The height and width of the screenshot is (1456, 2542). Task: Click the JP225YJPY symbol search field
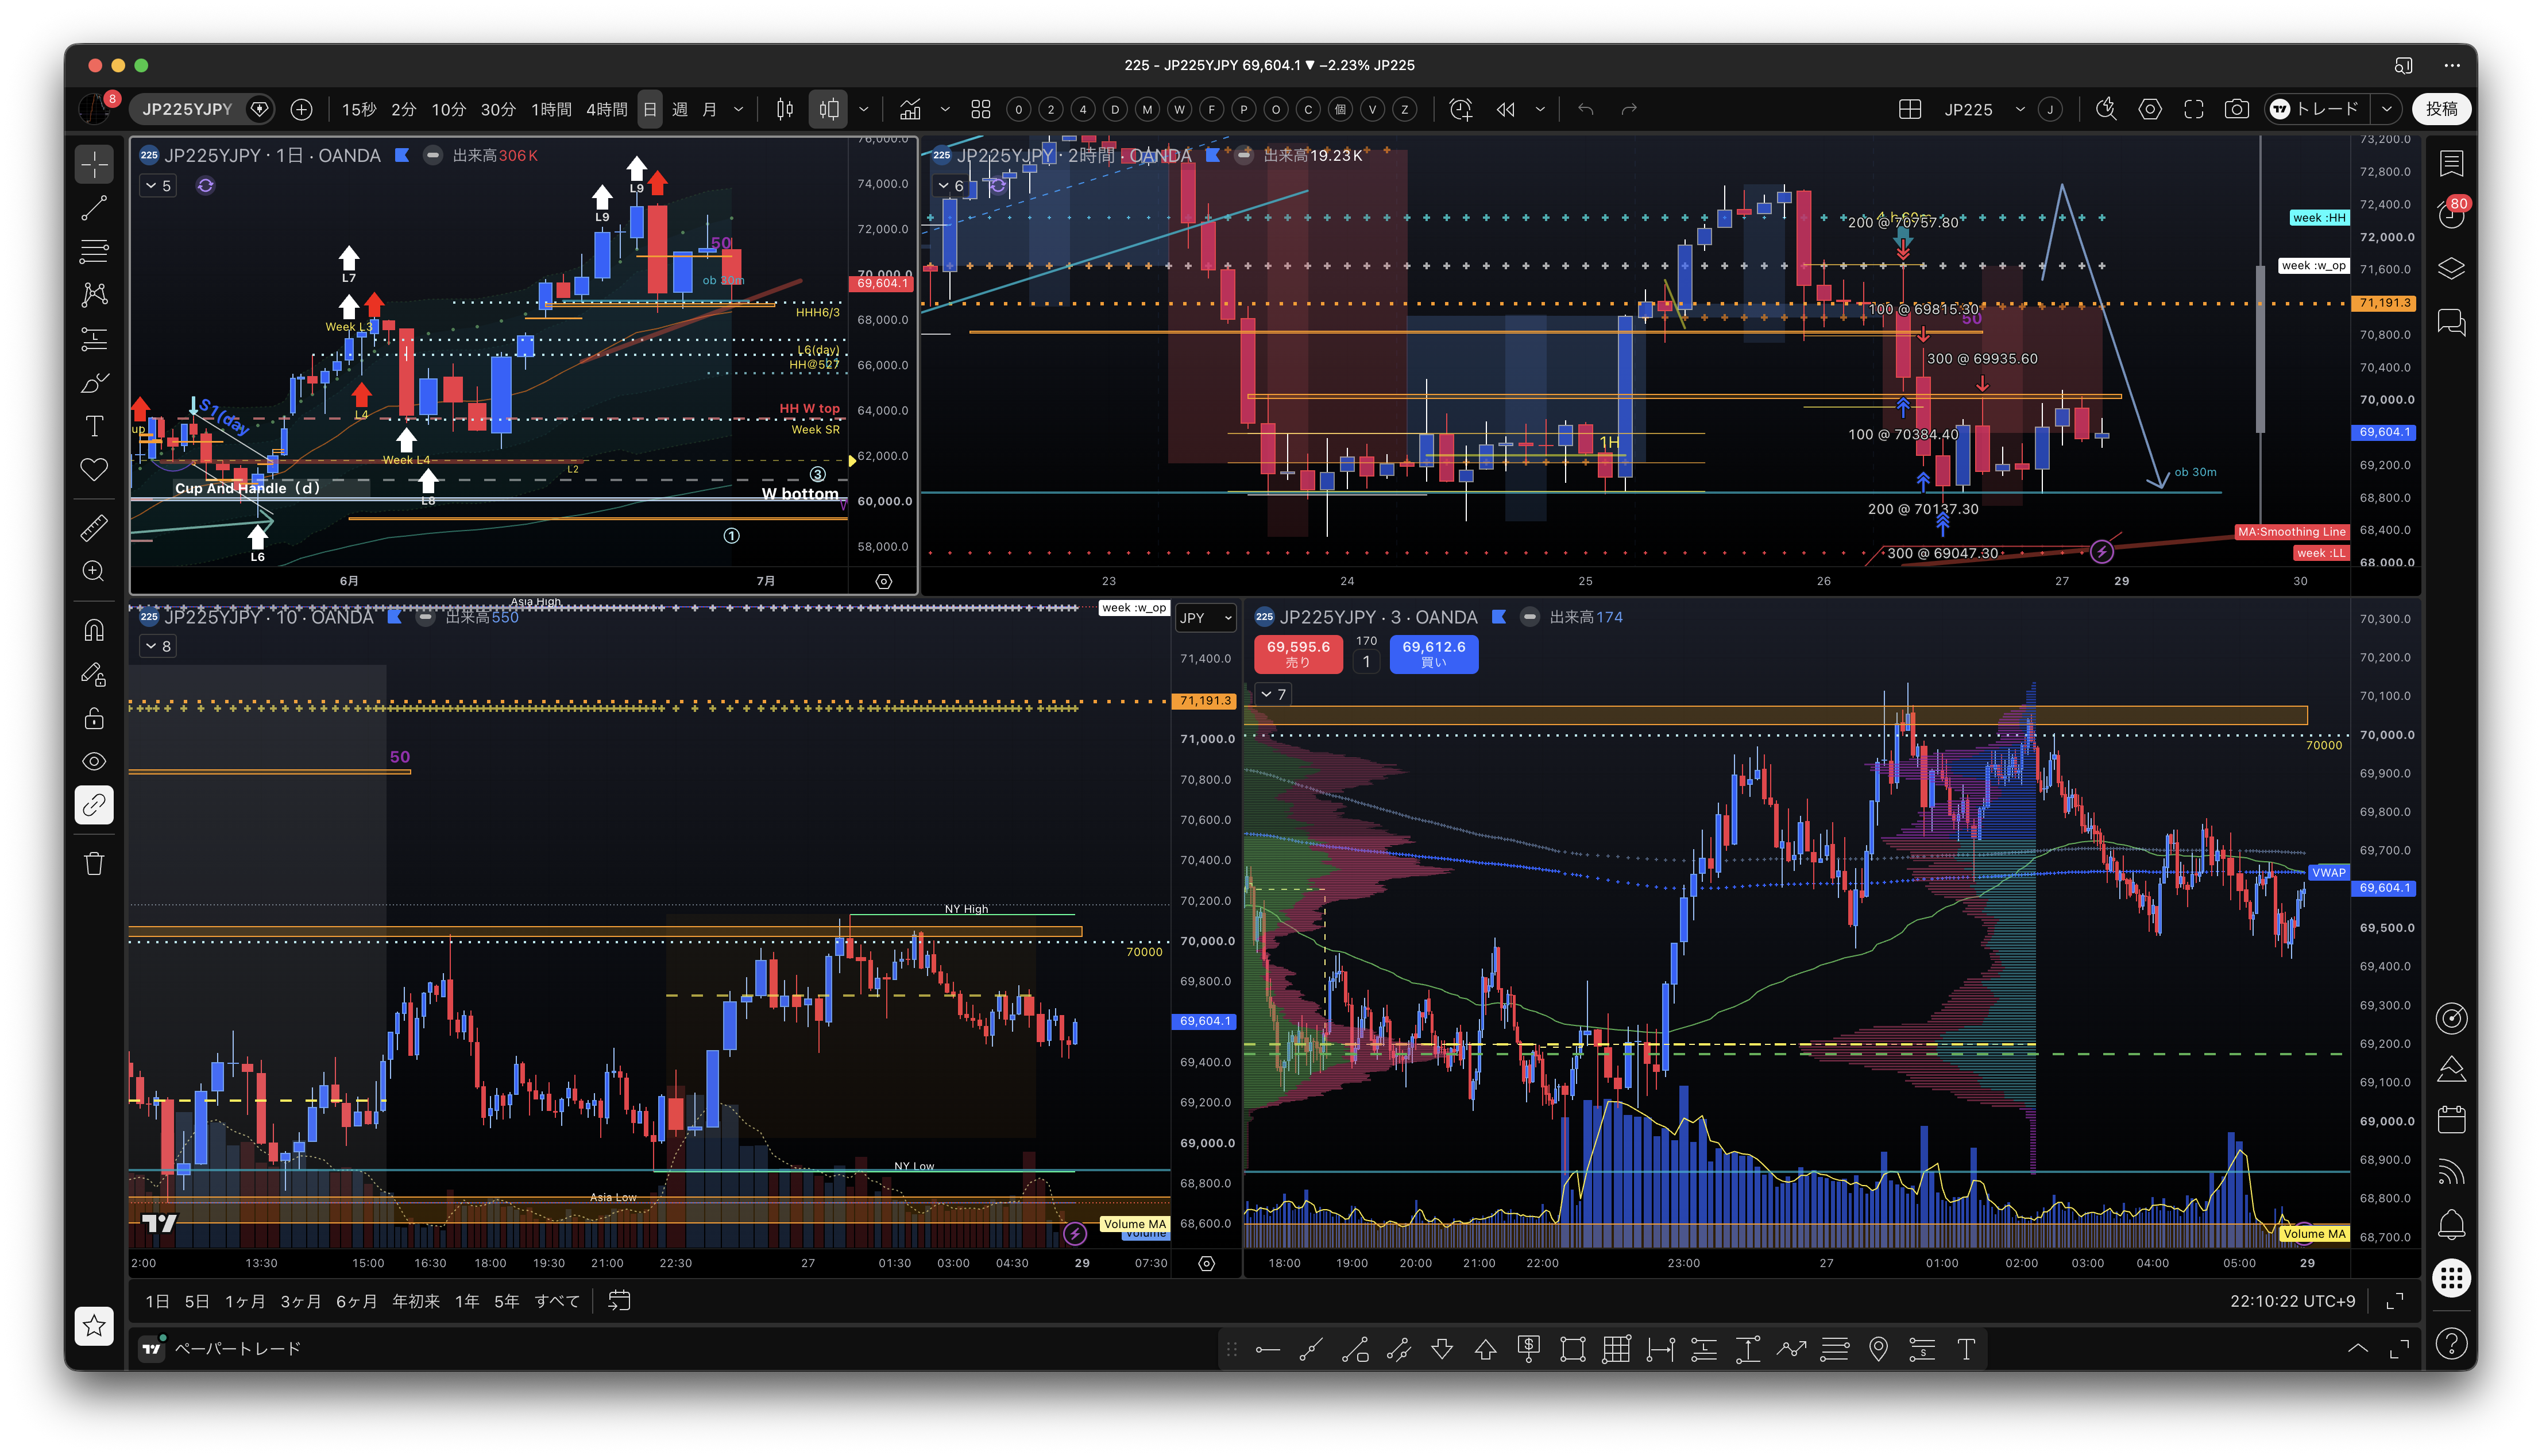coord(187,109)
